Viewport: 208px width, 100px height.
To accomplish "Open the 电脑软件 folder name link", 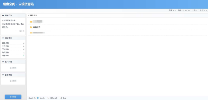I will pos(37,27).
